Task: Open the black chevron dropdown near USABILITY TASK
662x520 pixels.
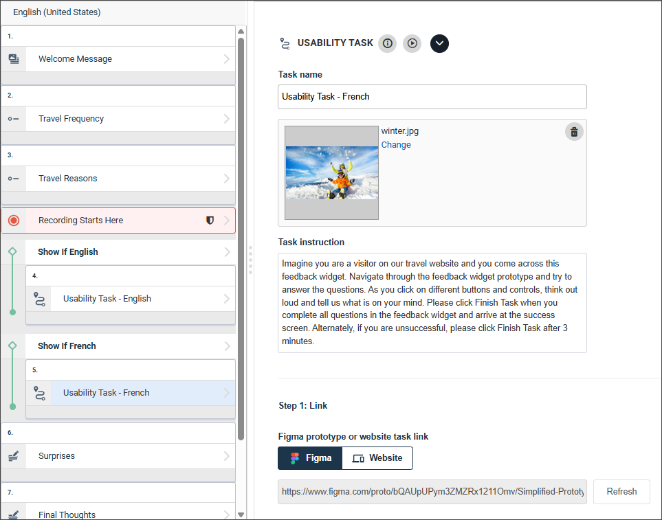Action: 439,43
